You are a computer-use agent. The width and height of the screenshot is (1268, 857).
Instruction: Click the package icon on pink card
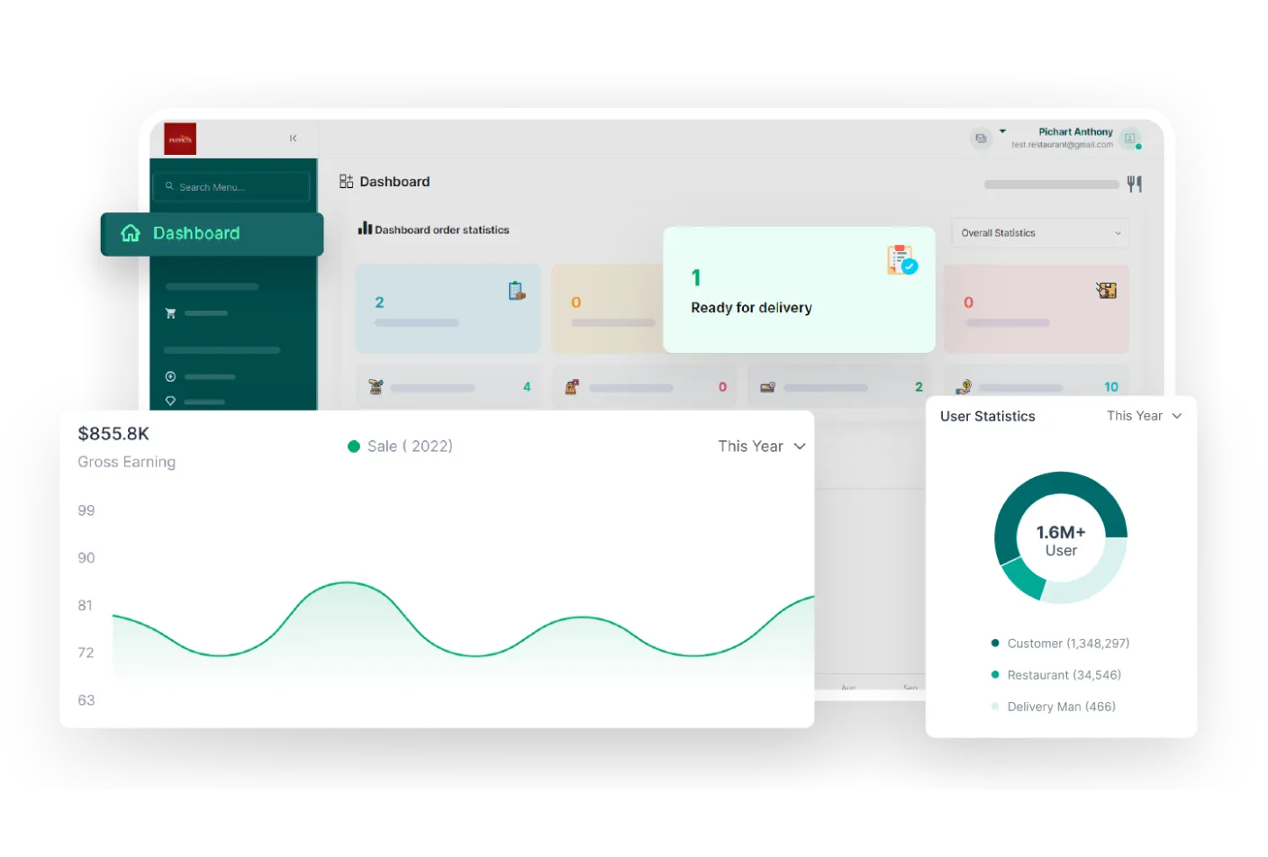coord(1106,290)
